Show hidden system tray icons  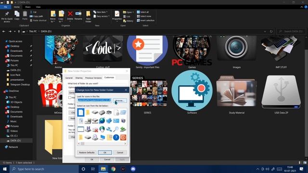pos(257,169)
